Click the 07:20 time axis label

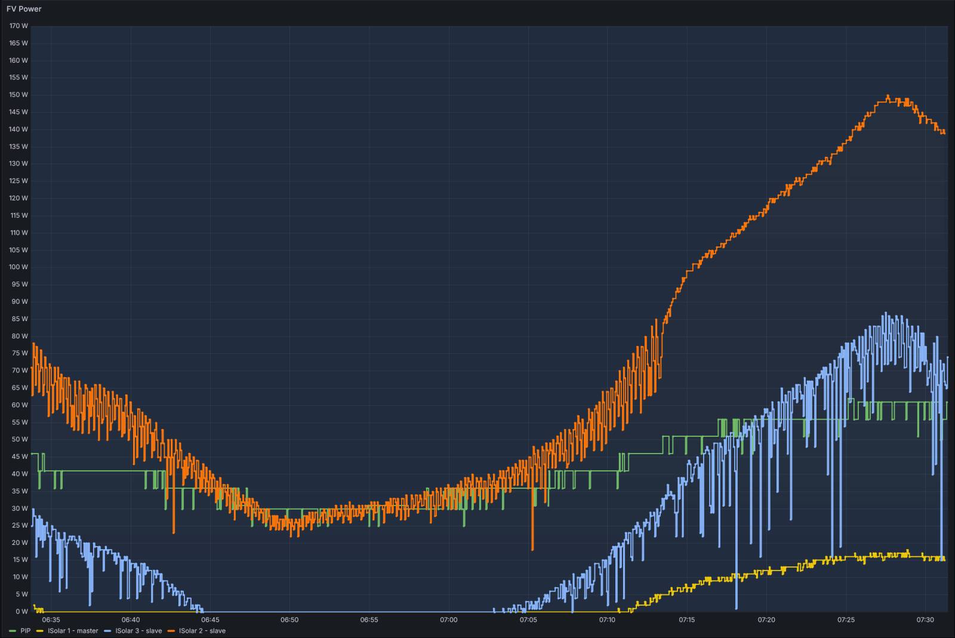tap(766, 620)
